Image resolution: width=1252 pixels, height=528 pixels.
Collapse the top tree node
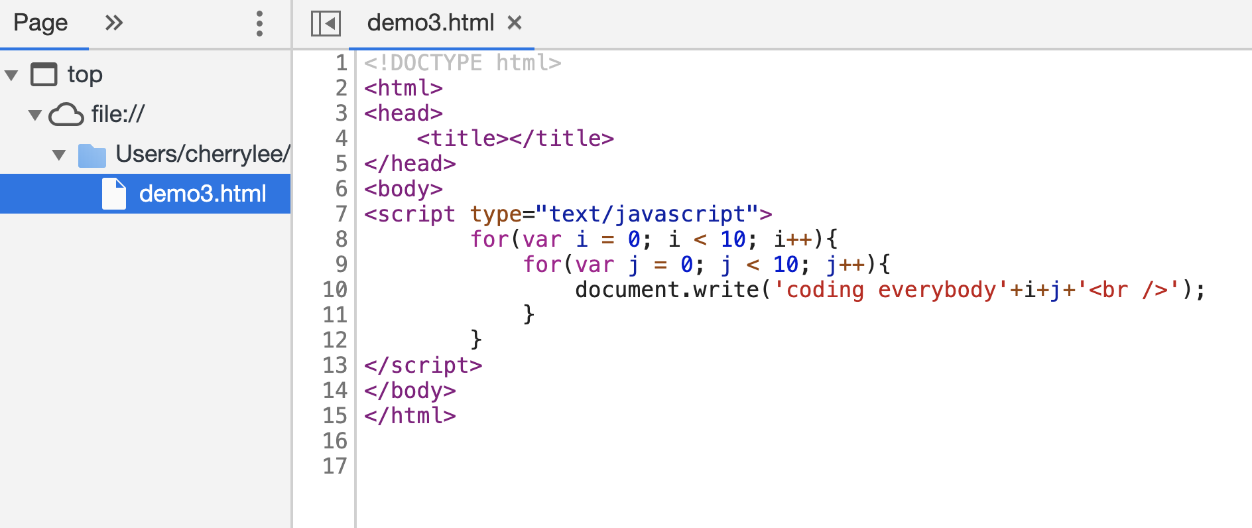[11, 75]
